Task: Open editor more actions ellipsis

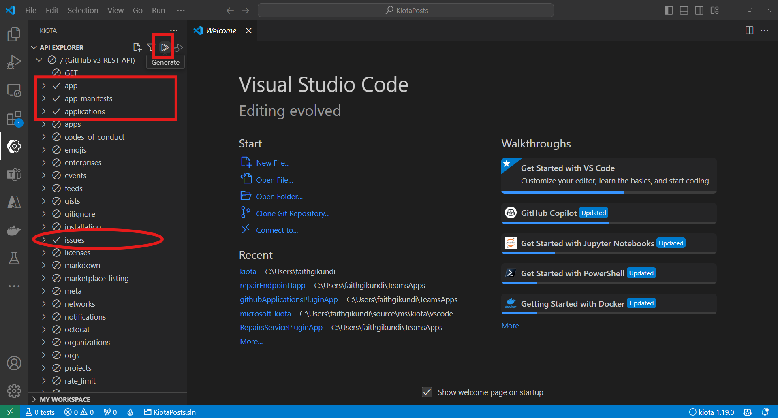Action: tap(765, 31)
